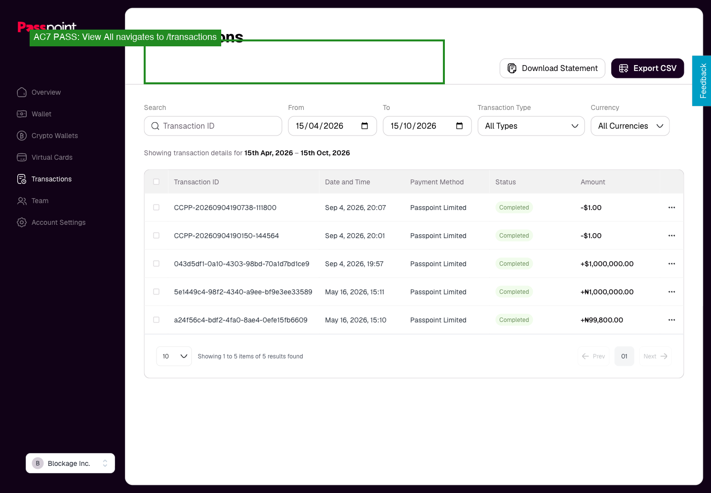This screenshot has height=493, width=711.
Task: Expand the Transaction Type All Types dropdown
Action: (531, 126)
